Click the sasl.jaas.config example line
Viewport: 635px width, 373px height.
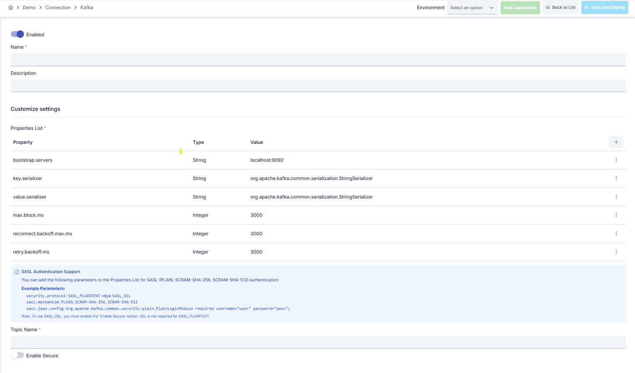pyautogui.click(x=158, y=308)
